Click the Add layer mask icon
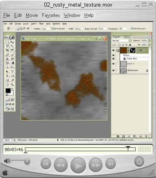This screenshot has height=178, width=156. click(x=123, y=136)
